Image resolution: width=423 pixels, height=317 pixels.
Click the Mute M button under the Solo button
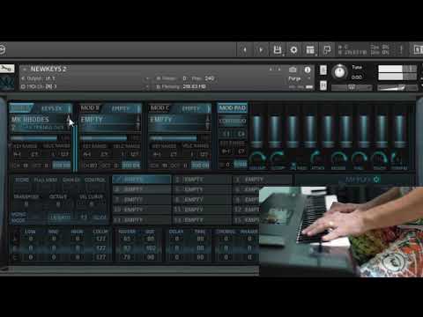[323, 85]
